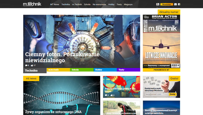Open Boeing zaprezentował koncept nowego samolotu article
This screenshot has width=203, height=115.
click(161, 112)
